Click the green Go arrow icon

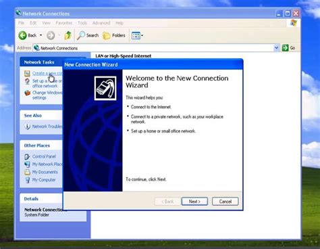point(285,48)
